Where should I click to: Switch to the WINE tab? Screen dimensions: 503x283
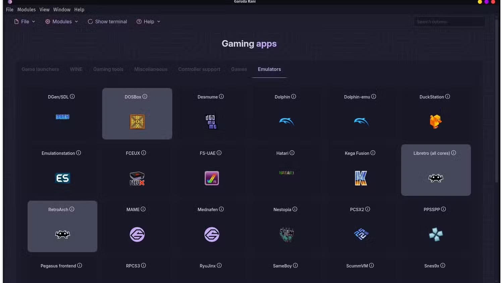click(x=76, y=69)
